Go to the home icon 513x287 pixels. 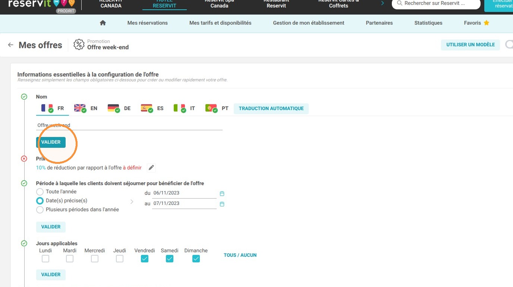(103, 23)
